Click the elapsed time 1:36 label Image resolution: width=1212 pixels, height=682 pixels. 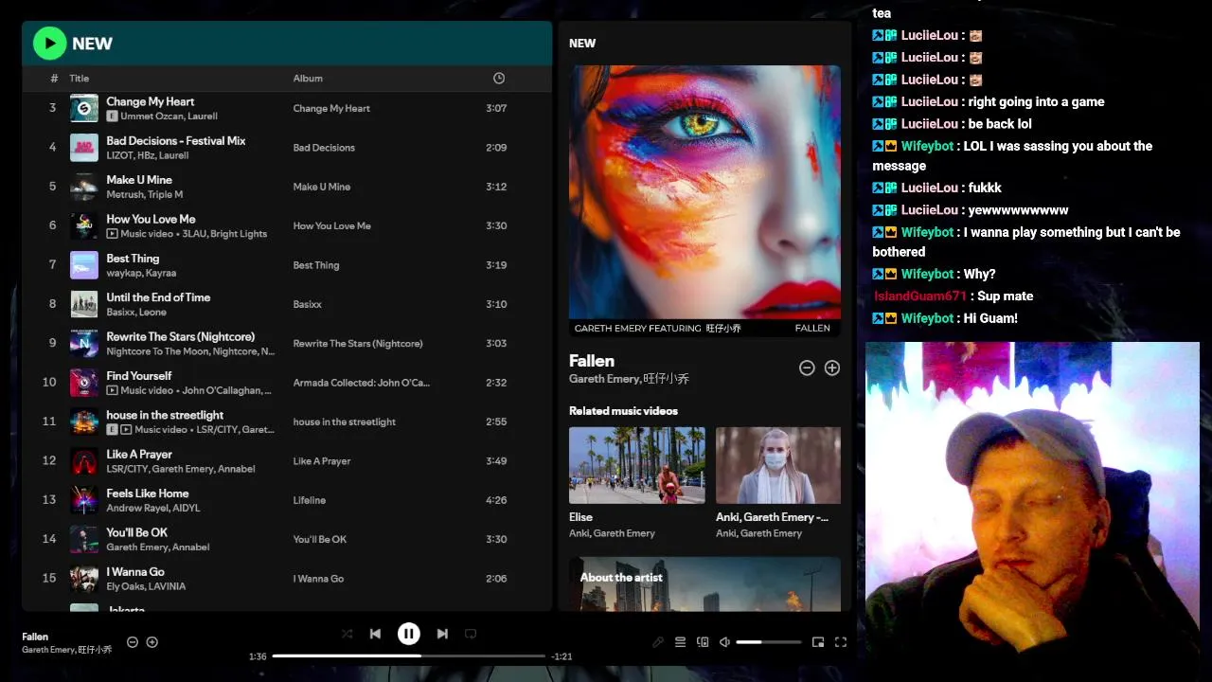[x=258, y=656]
